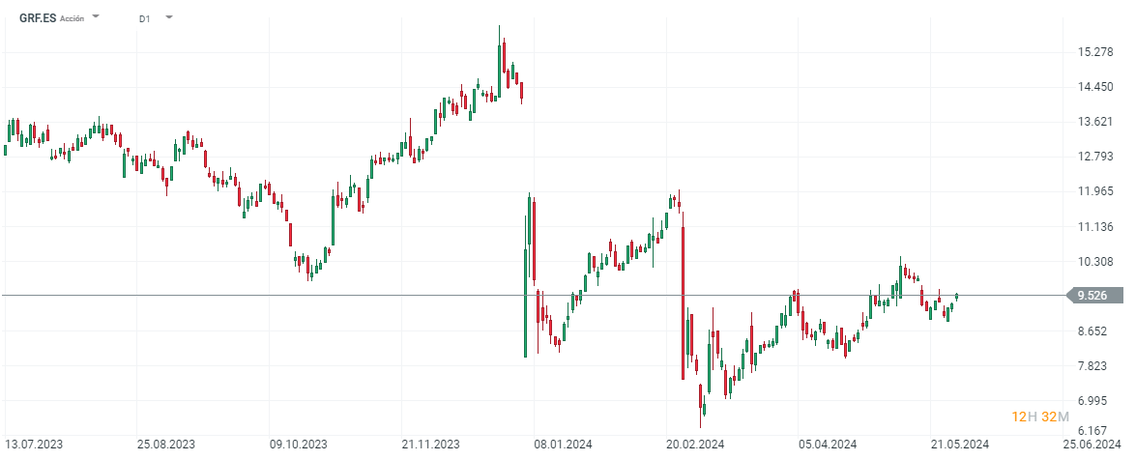Select the 09.10.2023 date axis label

[x=299, y=445]
